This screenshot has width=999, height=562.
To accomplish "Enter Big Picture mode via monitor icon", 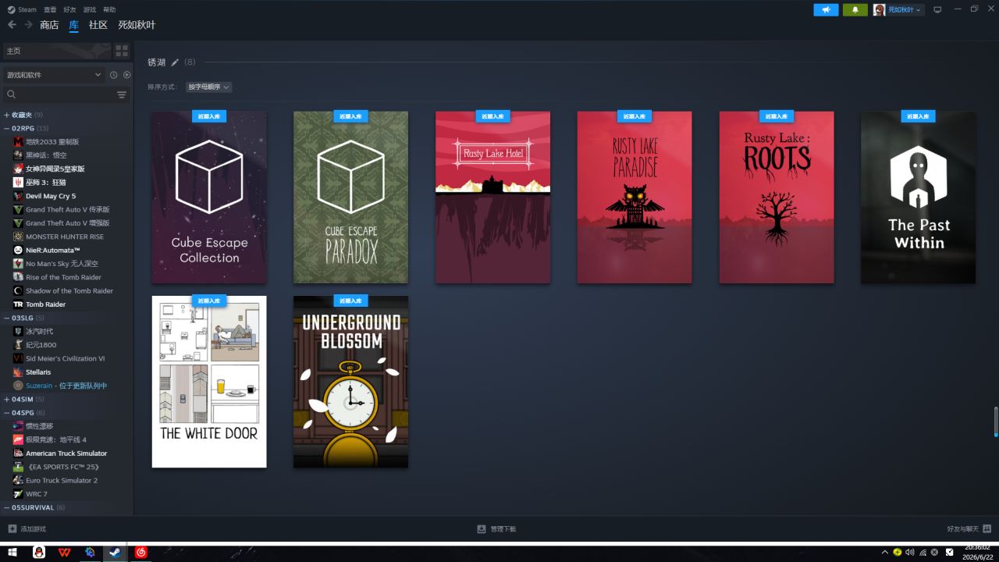I will [x=937, y=9].
